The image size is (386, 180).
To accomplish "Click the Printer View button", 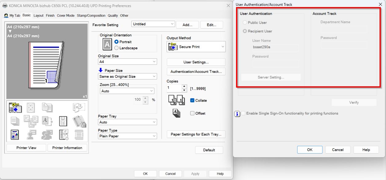I will tap(26, 148).
